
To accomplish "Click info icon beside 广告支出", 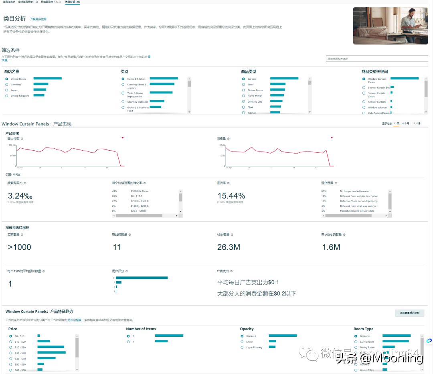I will click(x=231, y=271).
